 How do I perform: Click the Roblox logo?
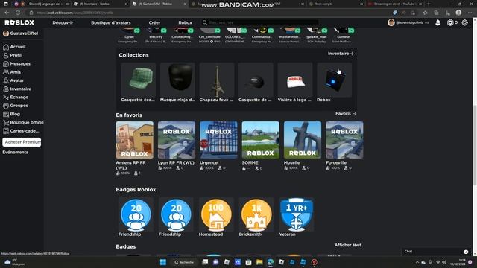coord(19,22)
